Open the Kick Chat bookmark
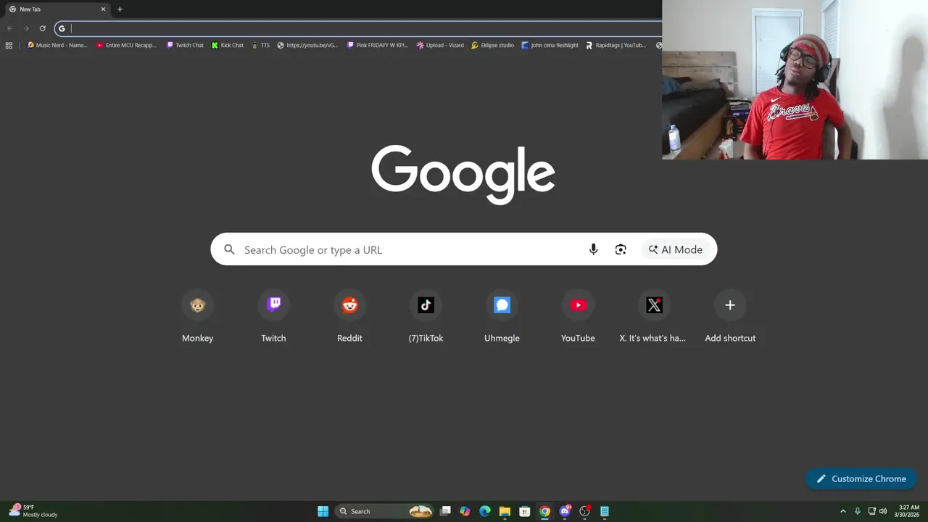 (228, 45)
